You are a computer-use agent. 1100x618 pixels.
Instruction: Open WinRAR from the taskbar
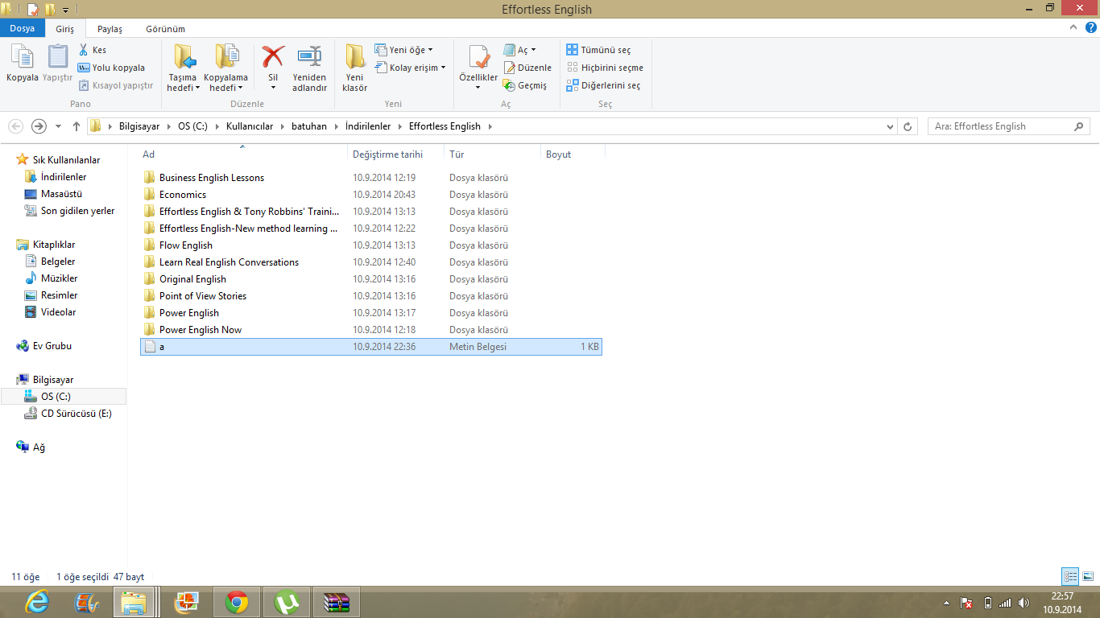point(337,602)
